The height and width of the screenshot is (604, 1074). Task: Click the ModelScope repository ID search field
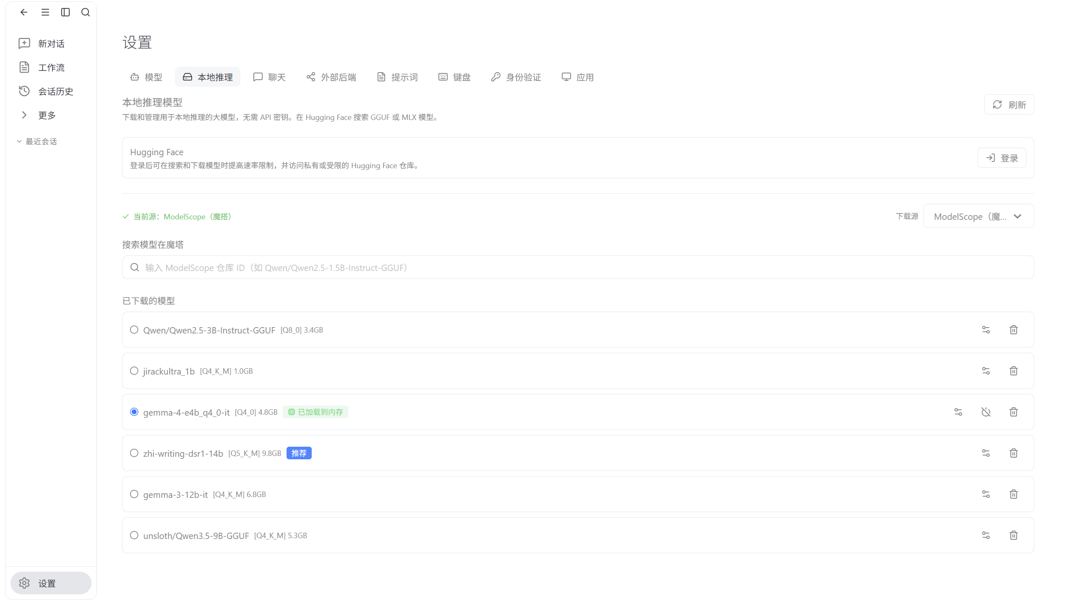click(x=578, y=267)
